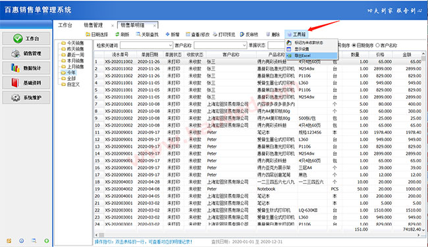This screenshot has width=428, height=247.
Task: Close the 销售单明细 tab
Action: (155, 26)
